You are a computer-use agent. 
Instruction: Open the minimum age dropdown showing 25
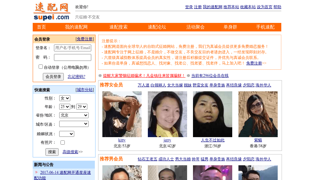coord(65,107)
